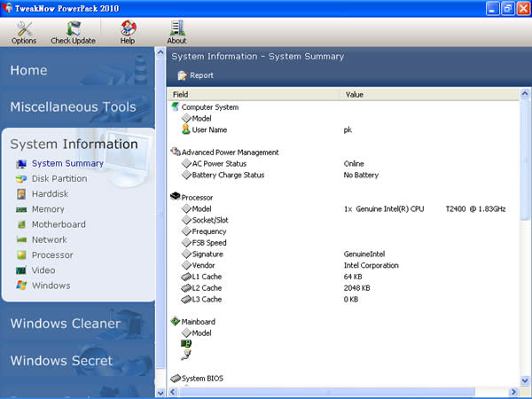Viewport: 532px width, 399px height.
Task: Open Motherboard information page
Action: pyautogui.click(x=59, y=224)
